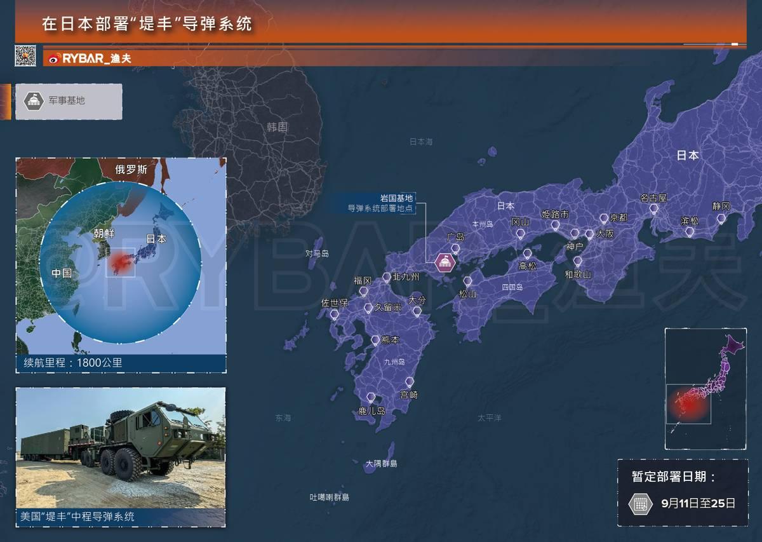Click the map pin below 姬路市
The image size is (762, 542).
point(555,226)
